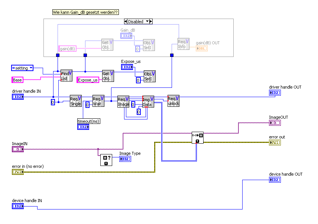Image resolution: width=318 pixels, height=224 pixels.
Task: Click the disabled Req. Info VI node
Action: 184,44
